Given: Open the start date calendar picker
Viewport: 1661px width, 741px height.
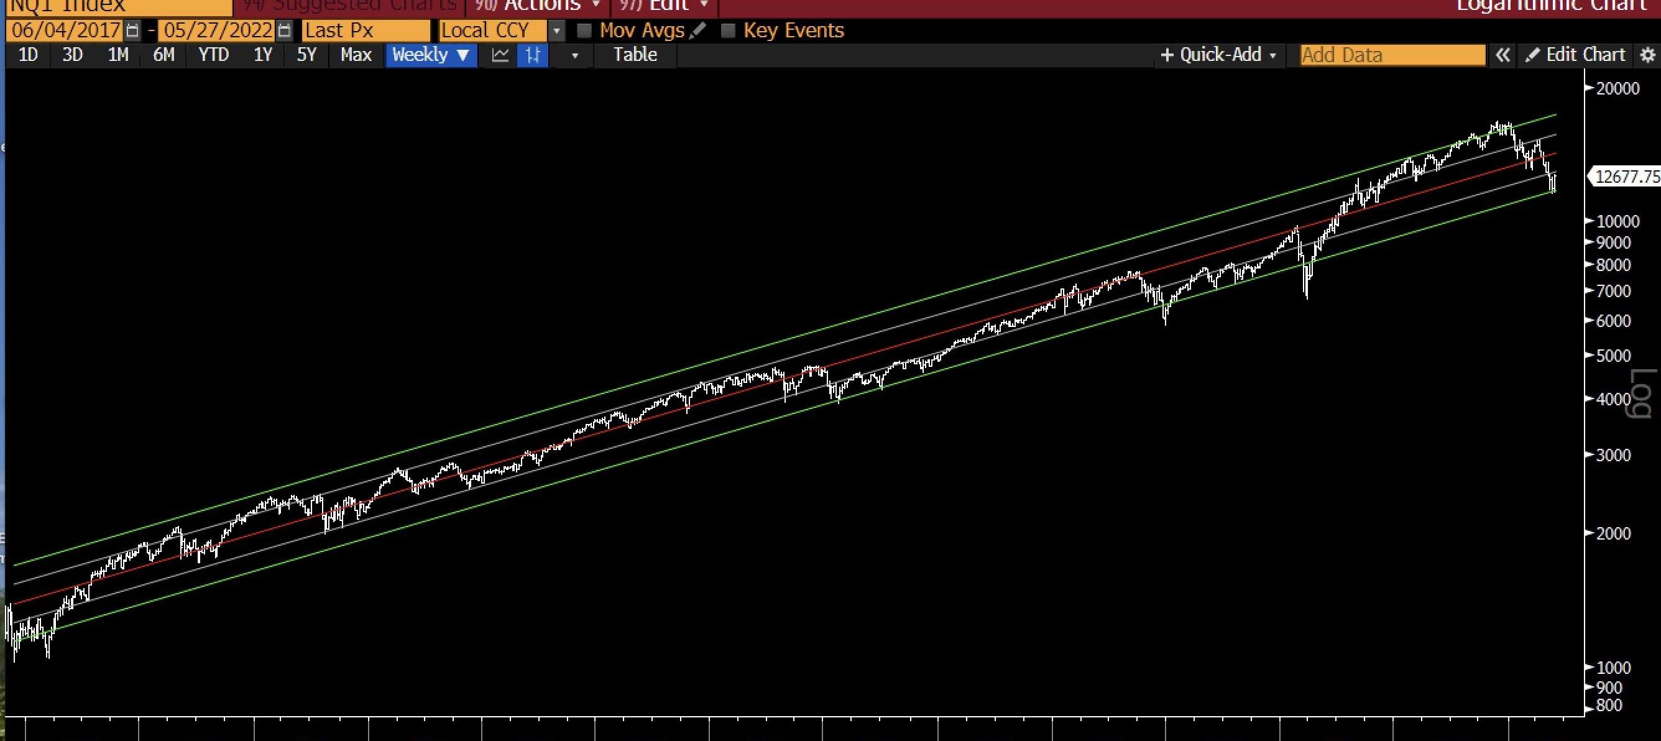Looking at the screenshot, I should pyautogui.click(x=132, y=30).
